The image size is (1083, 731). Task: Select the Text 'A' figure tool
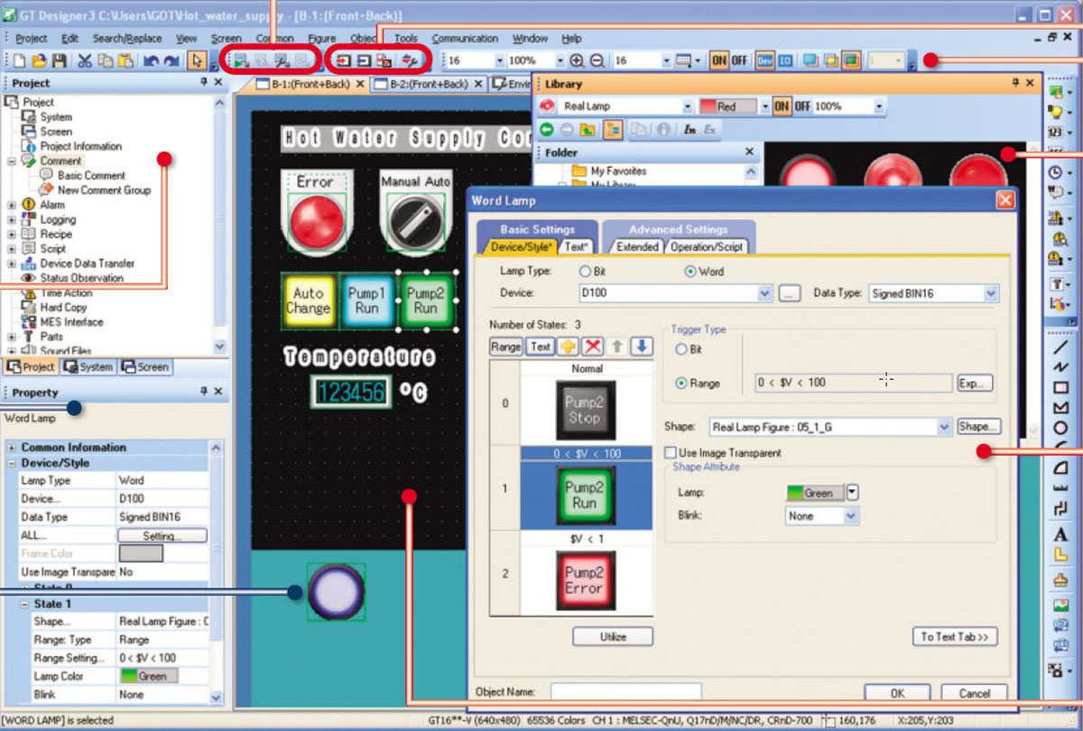pyautogui.click(x=1060, y=533)
